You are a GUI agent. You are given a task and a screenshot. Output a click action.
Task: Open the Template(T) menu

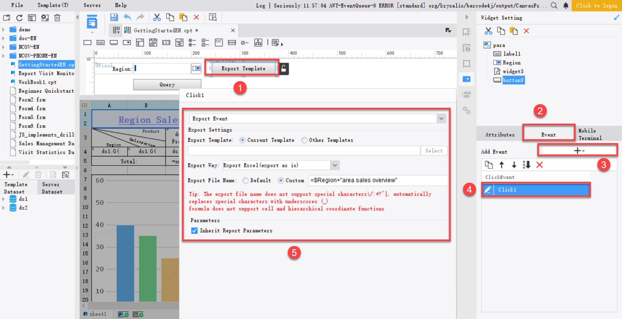point(53,5)
